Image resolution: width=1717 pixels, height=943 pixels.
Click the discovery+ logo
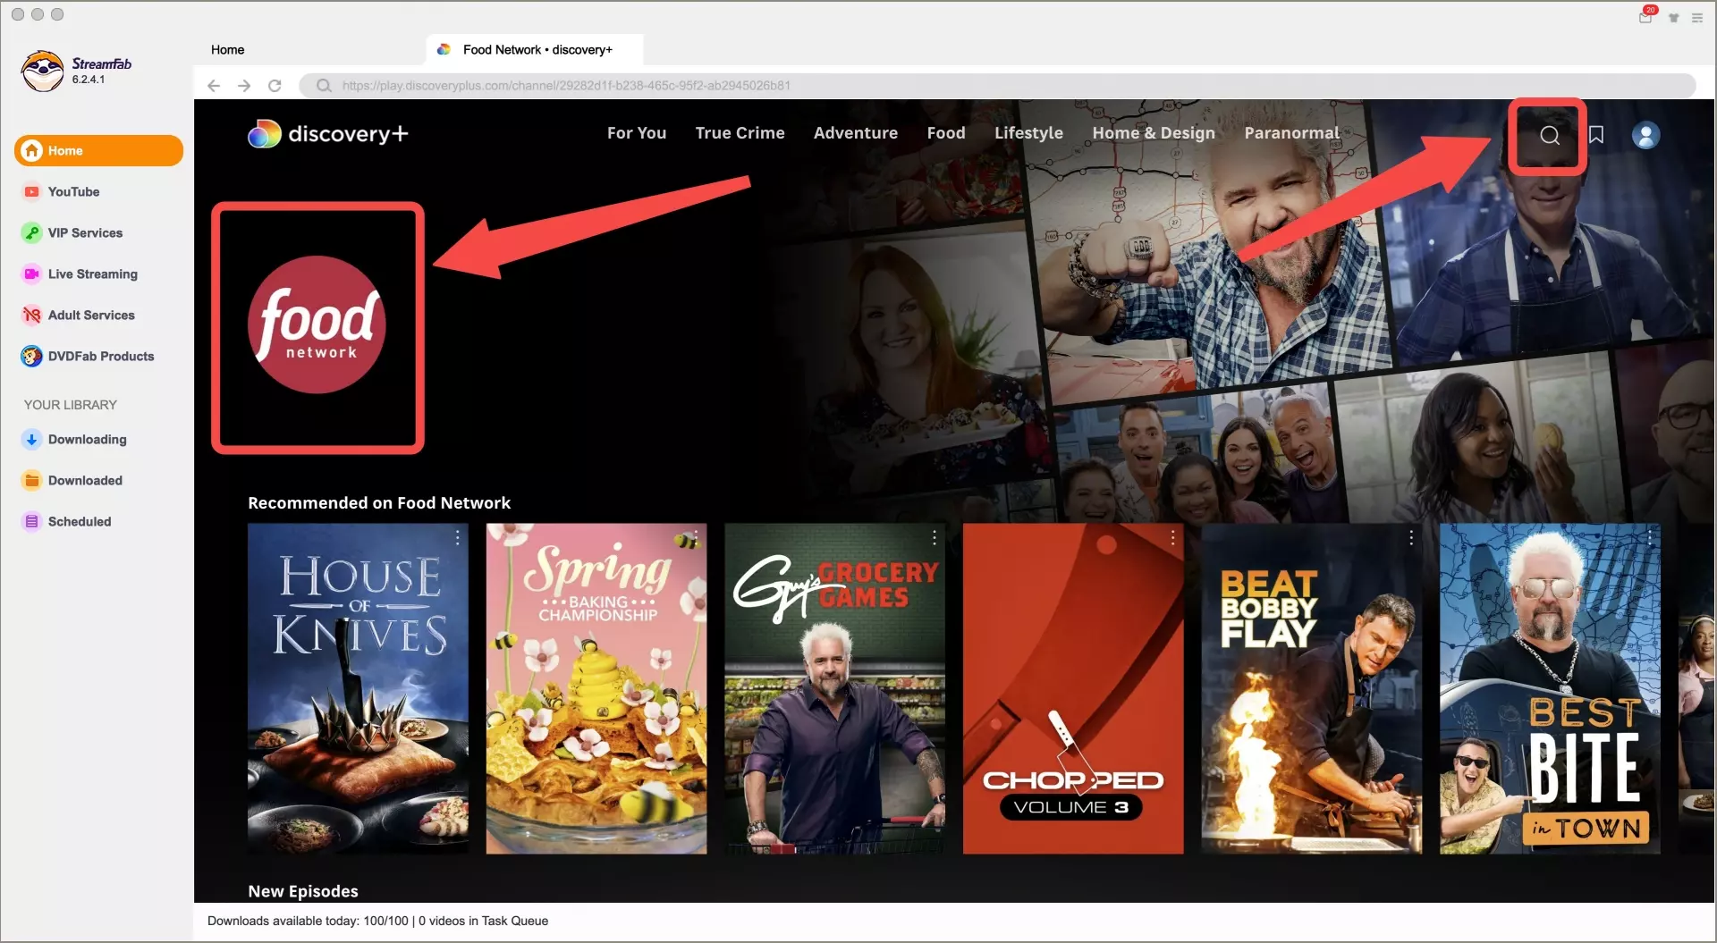(x=328, y=134)
